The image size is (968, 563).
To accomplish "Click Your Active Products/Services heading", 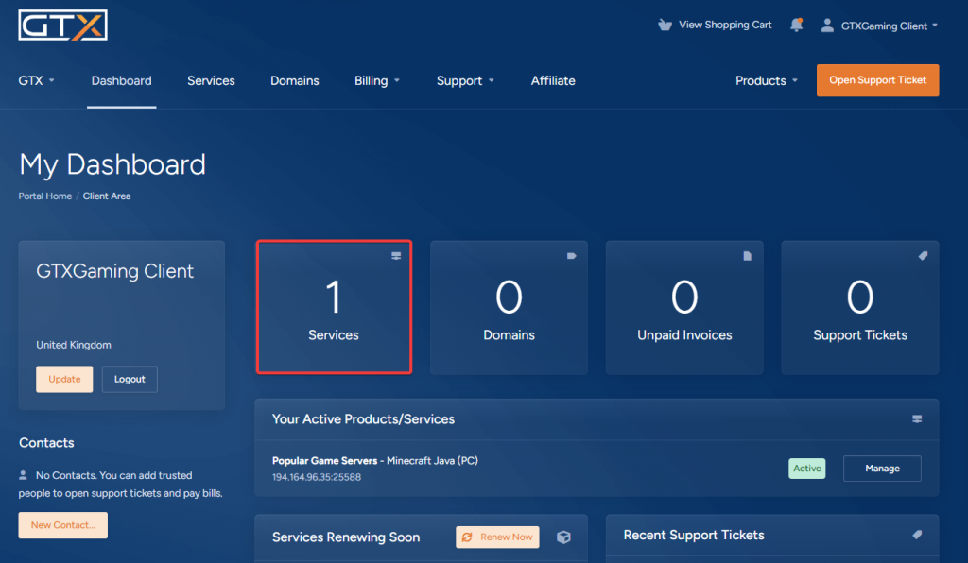I will (x=363, y=419).
